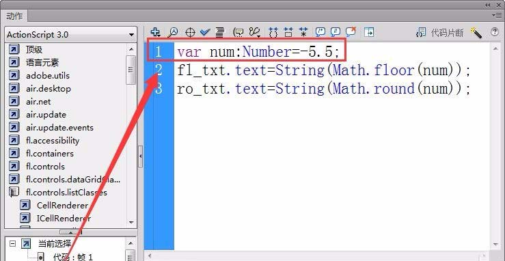505x261 pixels.
Task: Show the code hint bubble icon
Action: tap(238, 32)
